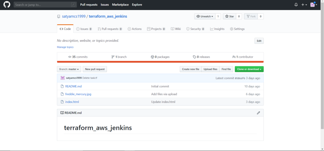The height and width of the screenshot is (151, 324).
Task: Open the Branch: master dropdown
Action: point(69,69)
